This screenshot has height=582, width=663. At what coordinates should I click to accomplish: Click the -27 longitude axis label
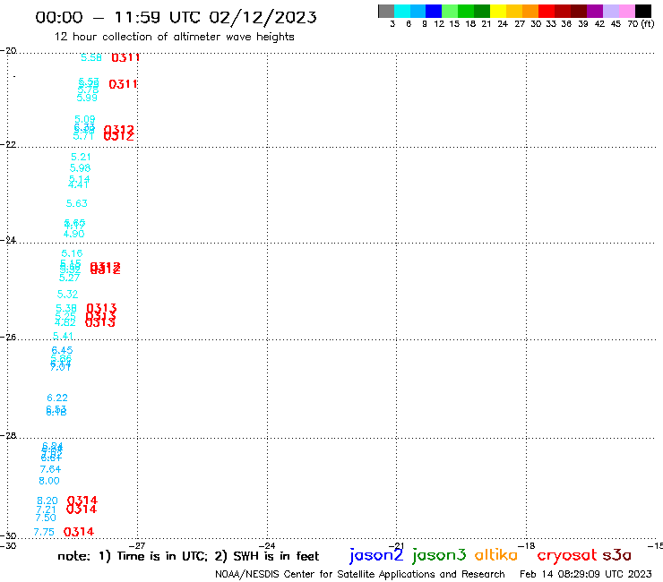[137, 545]
